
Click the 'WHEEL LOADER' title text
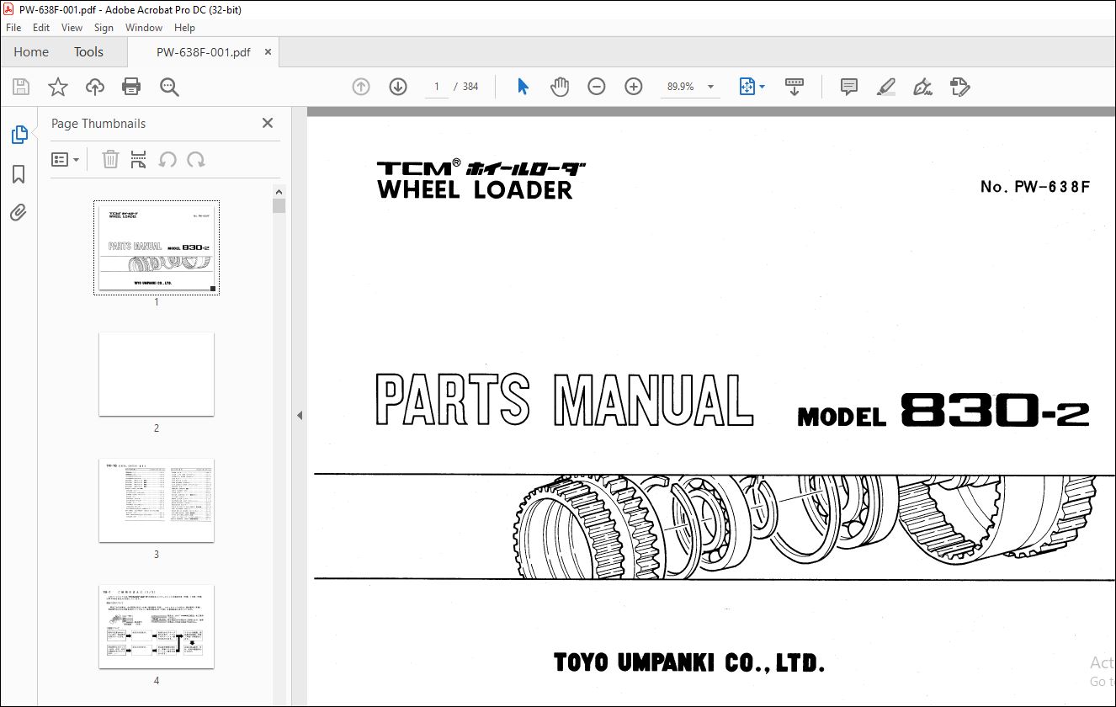(475, 189)
